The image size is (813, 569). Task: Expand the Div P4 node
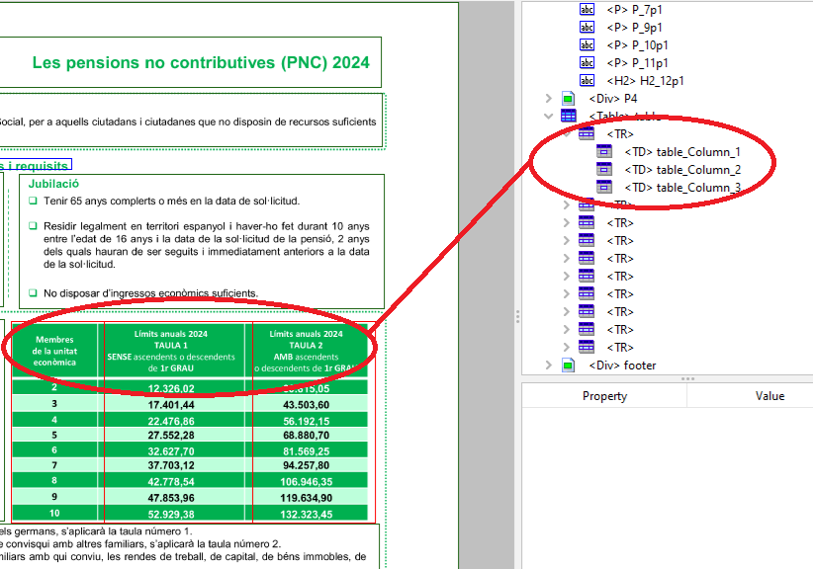coord(549,98)
